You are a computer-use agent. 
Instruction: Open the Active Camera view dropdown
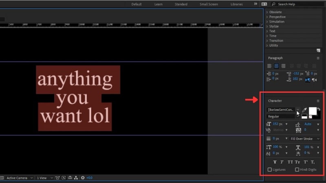pyautogui.click(x=19, y=178)
